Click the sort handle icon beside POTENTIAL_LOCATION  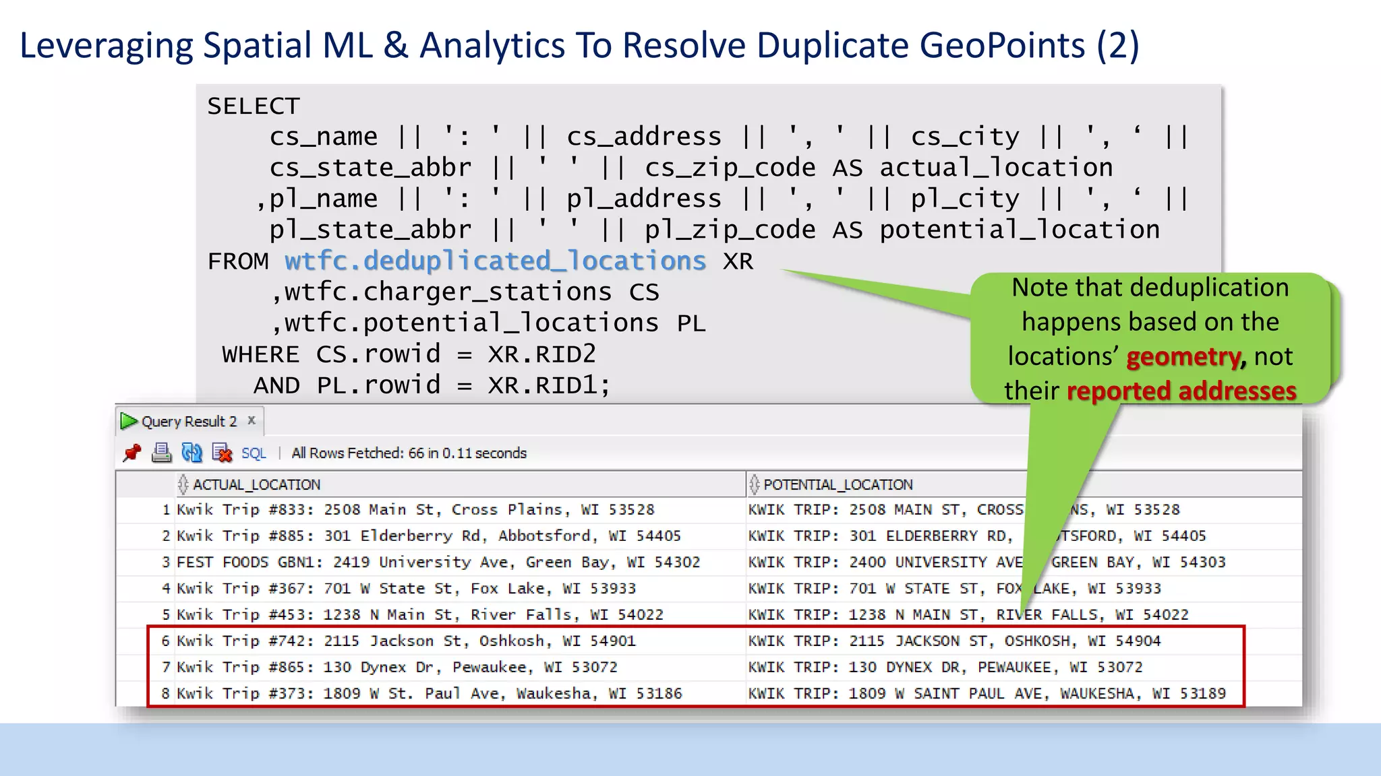[x=754, y=484]
